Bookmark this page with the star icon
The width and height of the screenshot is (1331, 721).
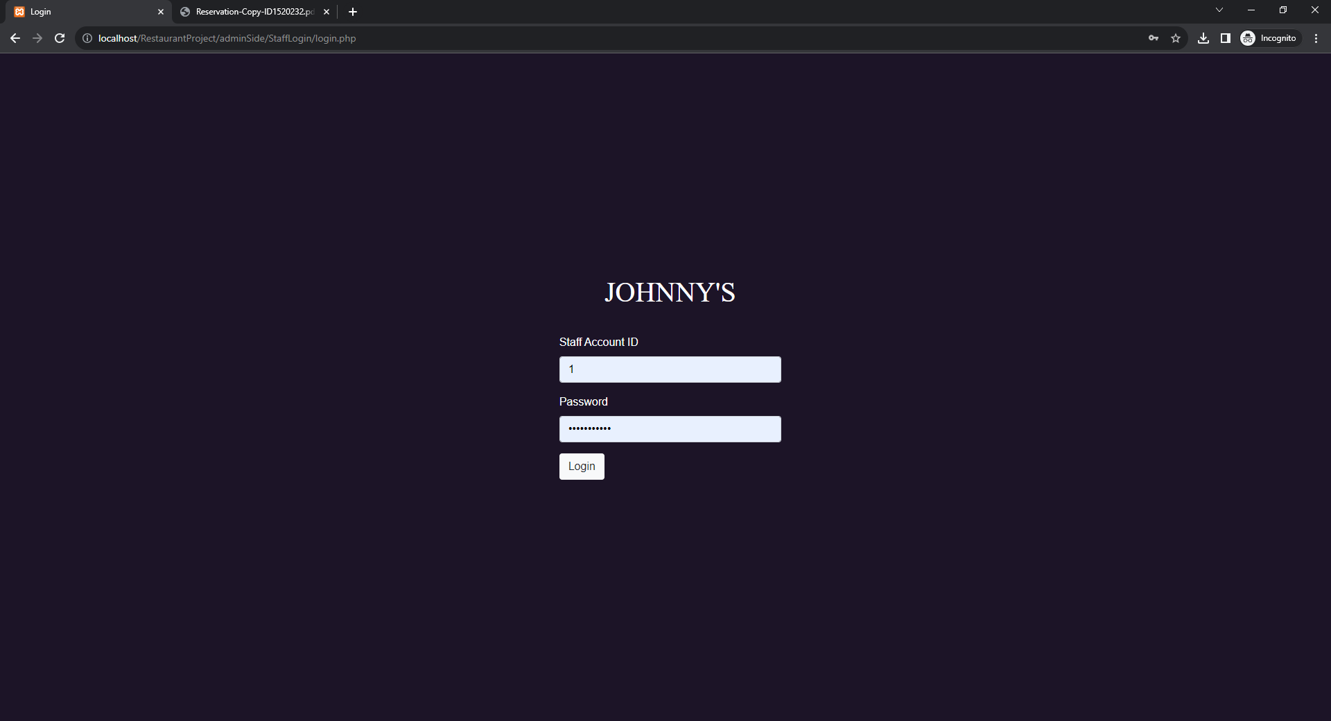coord(1176,38)
